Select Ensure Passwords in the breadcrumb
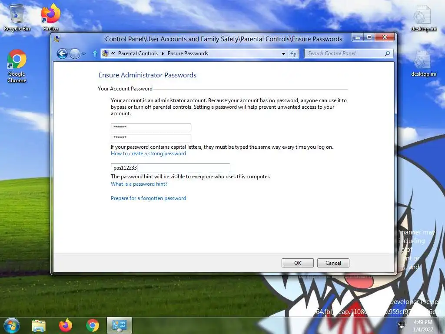Screen dimensions: 445x334 coord(188,53)
